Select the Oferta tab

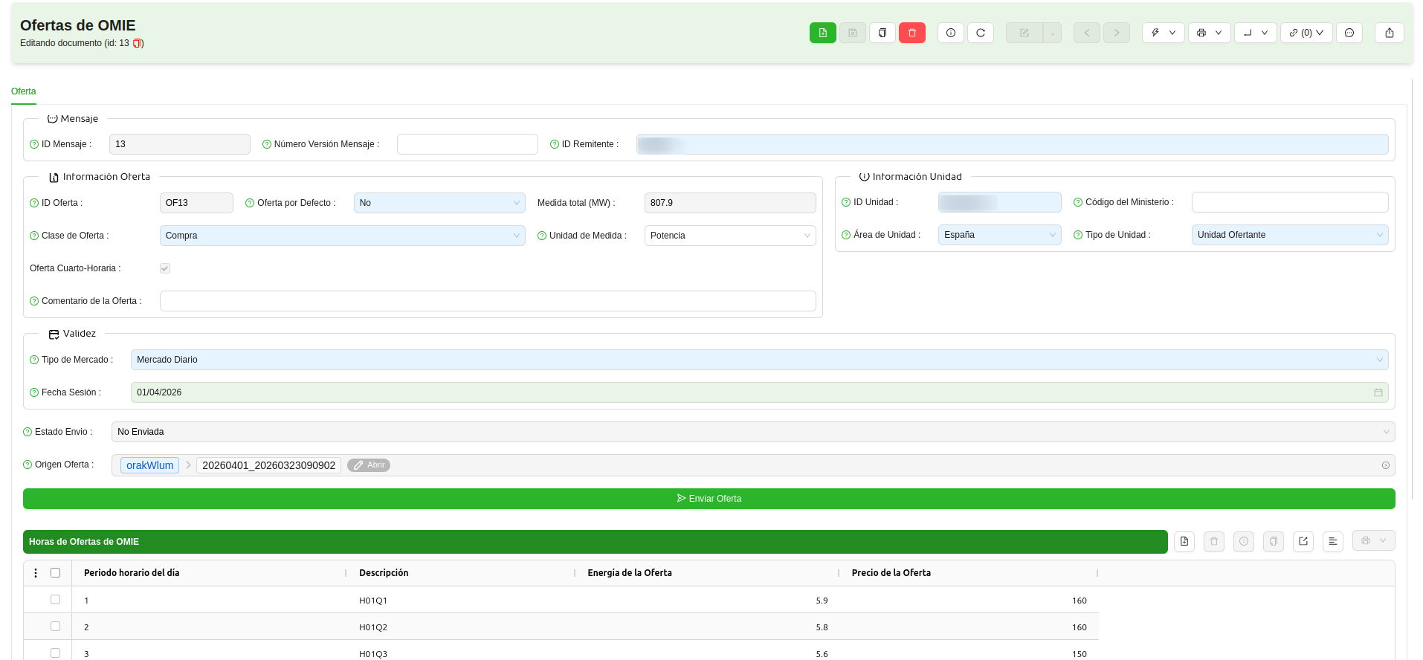[x=24, y=91]
